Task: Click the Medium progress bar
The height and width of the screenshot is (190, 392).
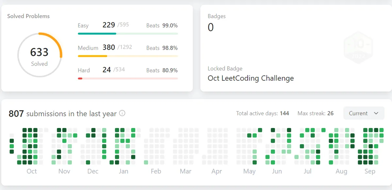Action: (127, 56)
